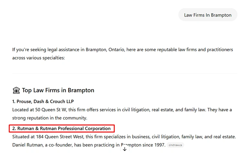Click the scroll-to-bottom down arrow button
240x157 pixels.
click(125, 149)
